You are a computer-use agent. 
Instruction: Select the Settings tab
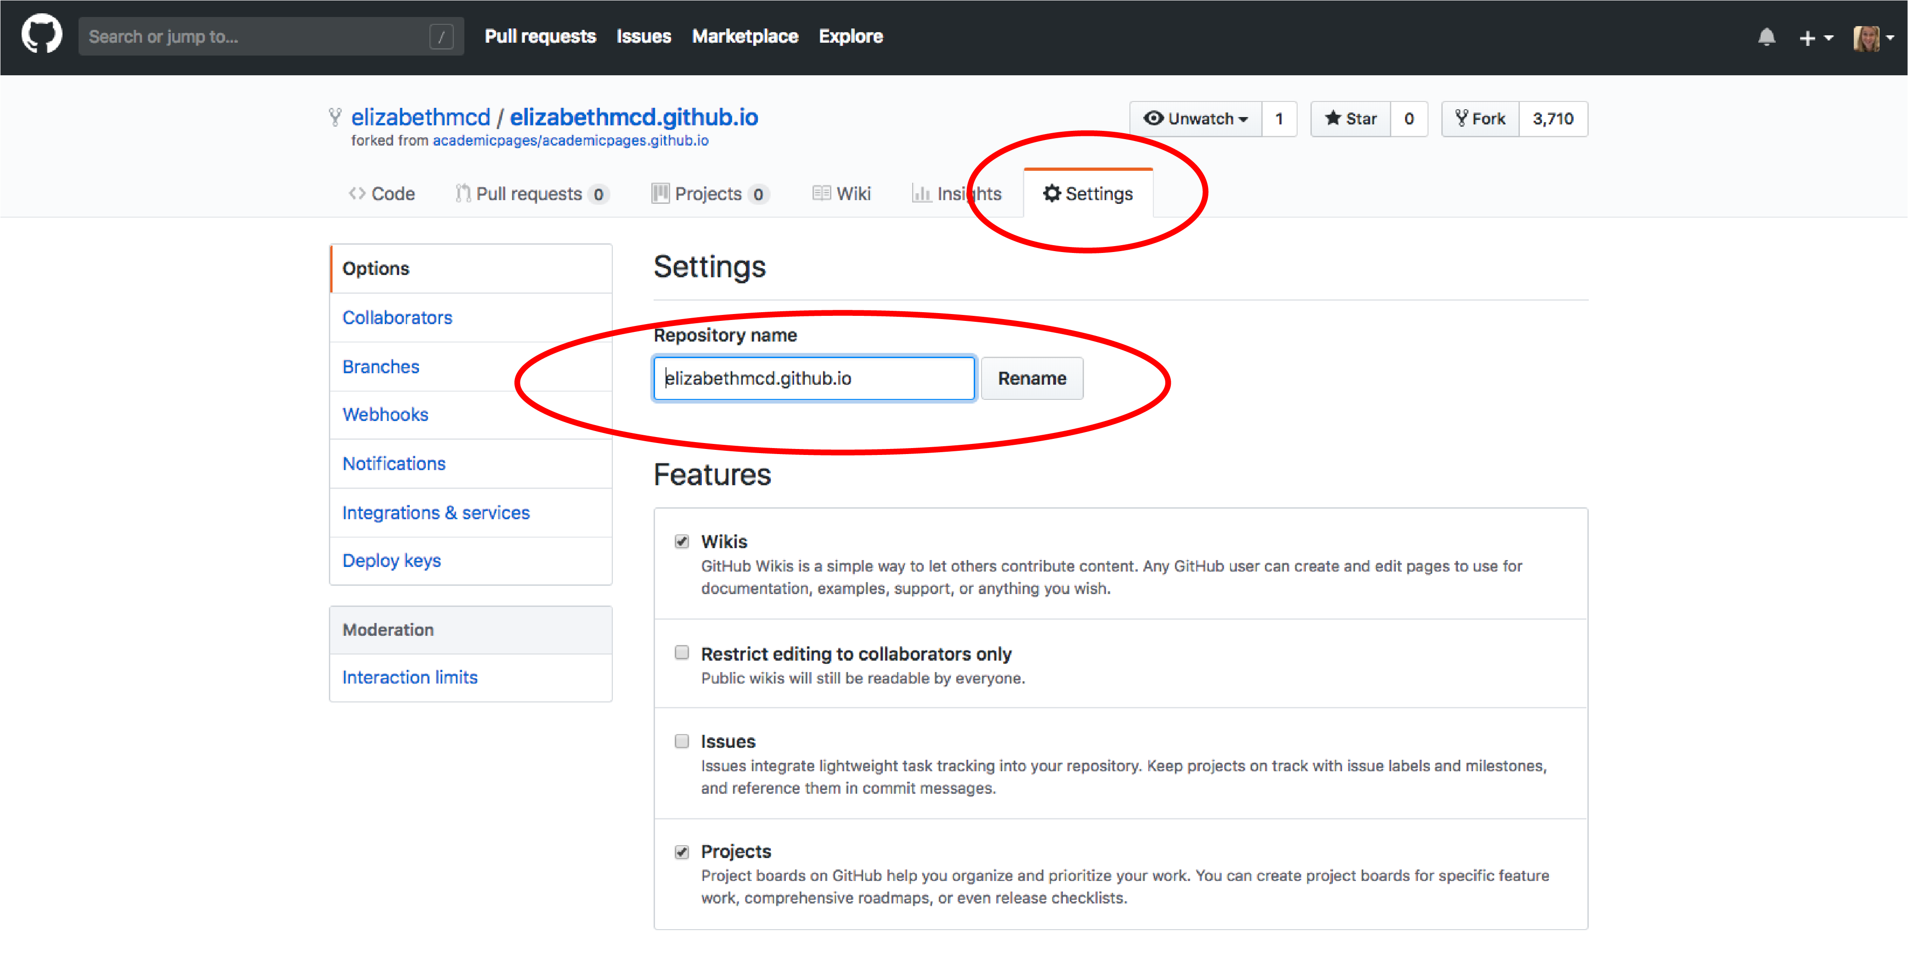pos(1088,194)
